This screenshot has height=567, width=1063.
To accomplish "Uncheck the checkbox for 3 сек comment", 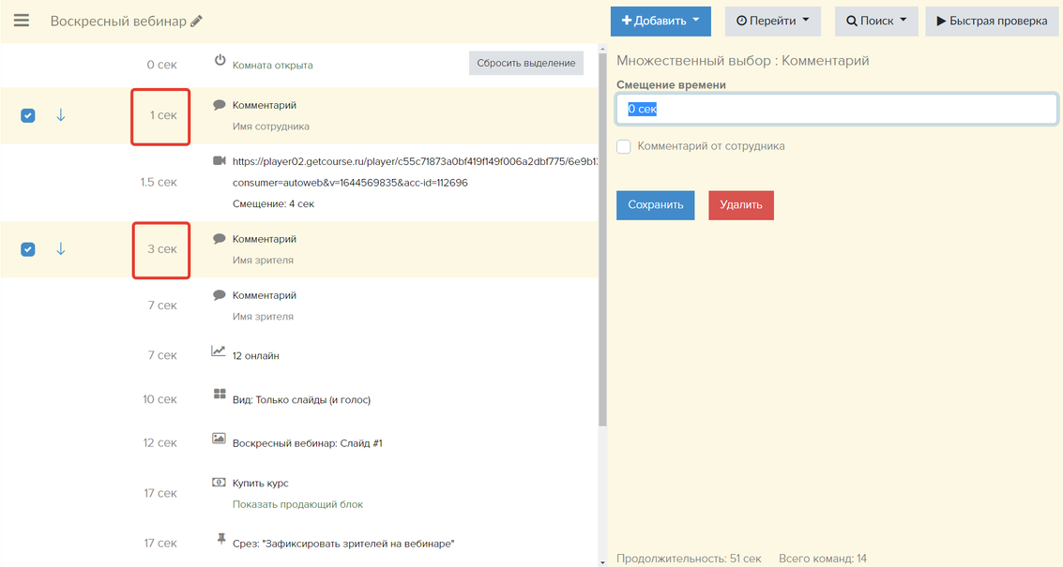I will 28,249.
